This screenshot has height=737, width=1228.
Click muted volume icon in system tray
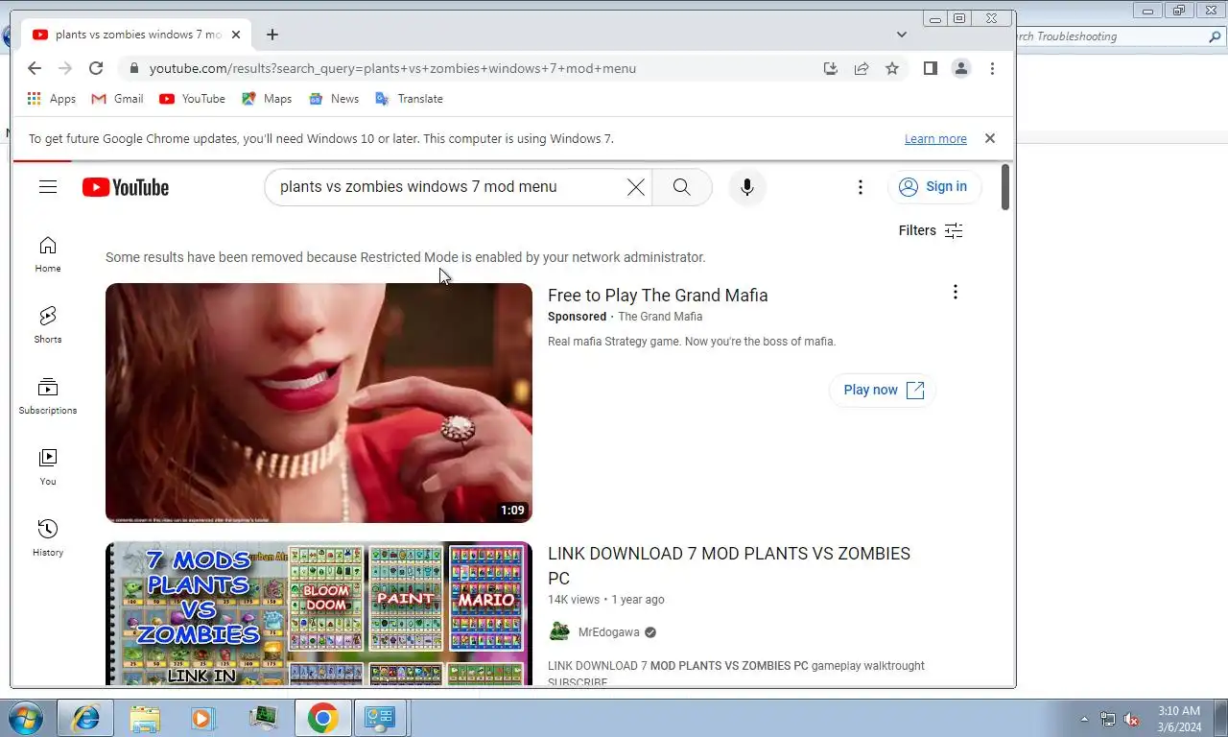tap(1131, 719)
